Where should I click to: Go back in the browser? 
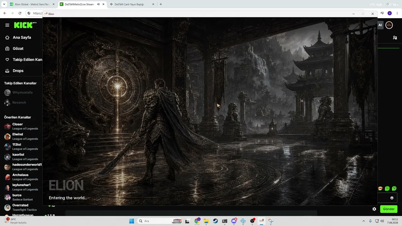point(5,13)
